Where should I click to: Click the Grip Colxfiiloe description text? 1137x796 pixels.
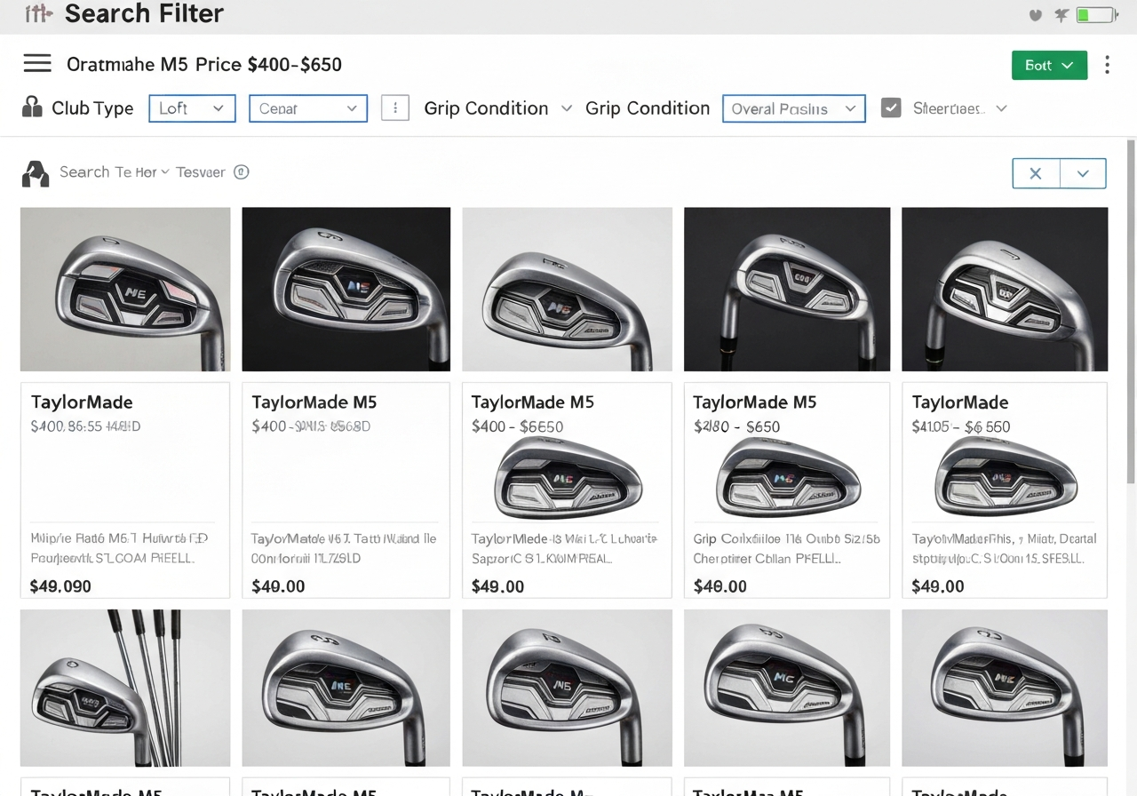coord(786,548)
